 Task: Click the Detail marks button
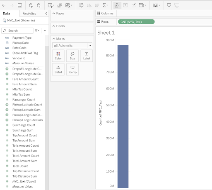click(58, 69)
